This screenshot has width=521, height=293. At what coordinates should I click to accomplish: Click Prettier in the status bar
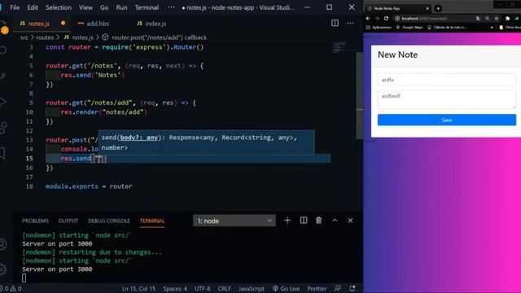(317, 289)
